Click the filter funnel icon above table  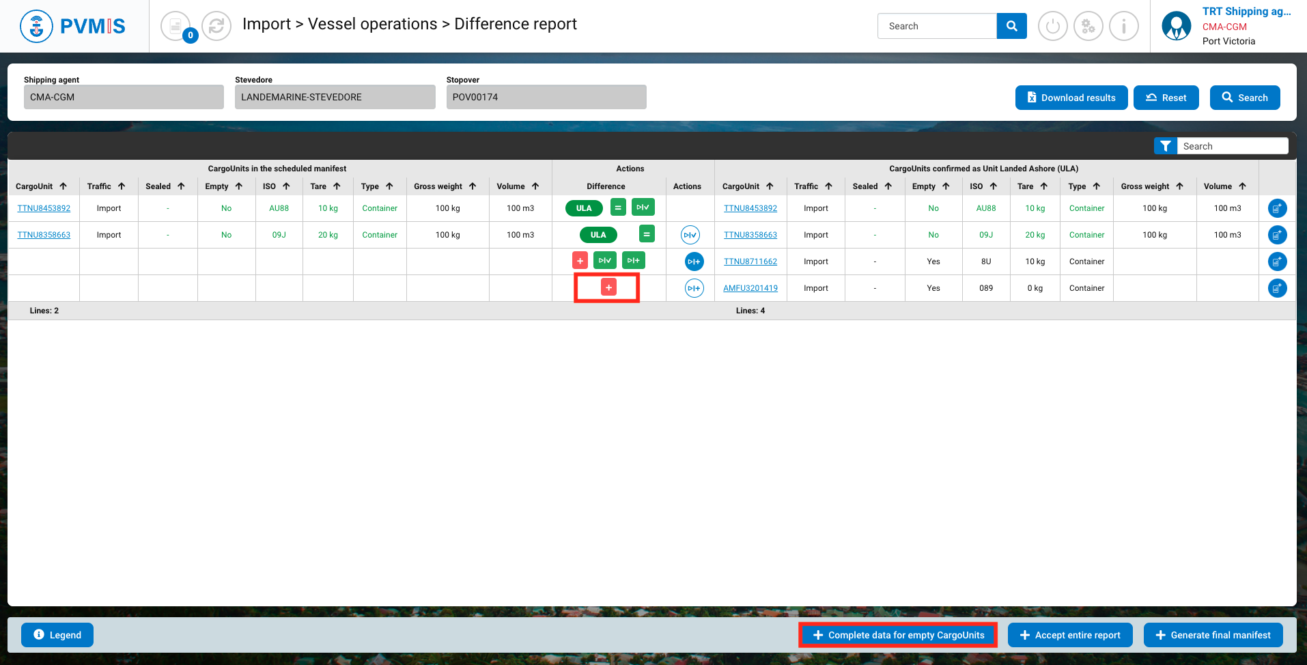point(1165,146)
